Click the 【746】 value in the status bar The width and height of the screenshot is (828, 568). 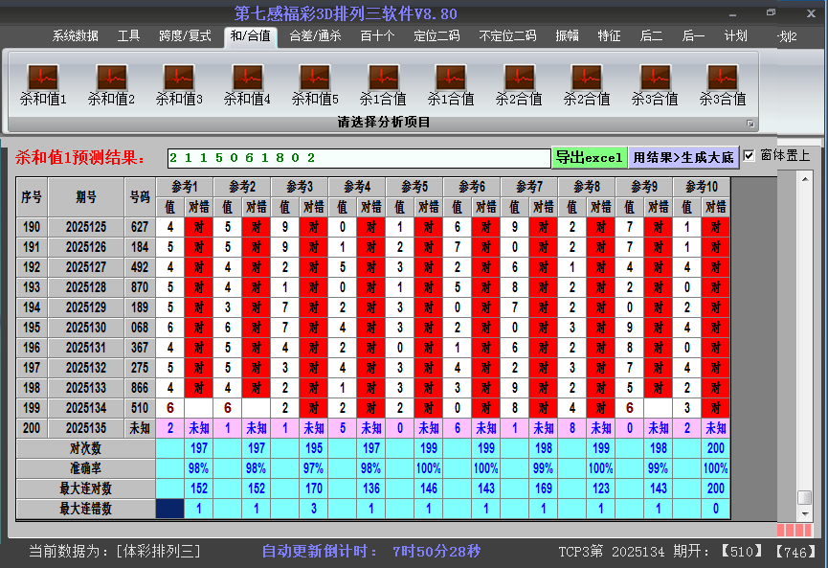[795, 552]
